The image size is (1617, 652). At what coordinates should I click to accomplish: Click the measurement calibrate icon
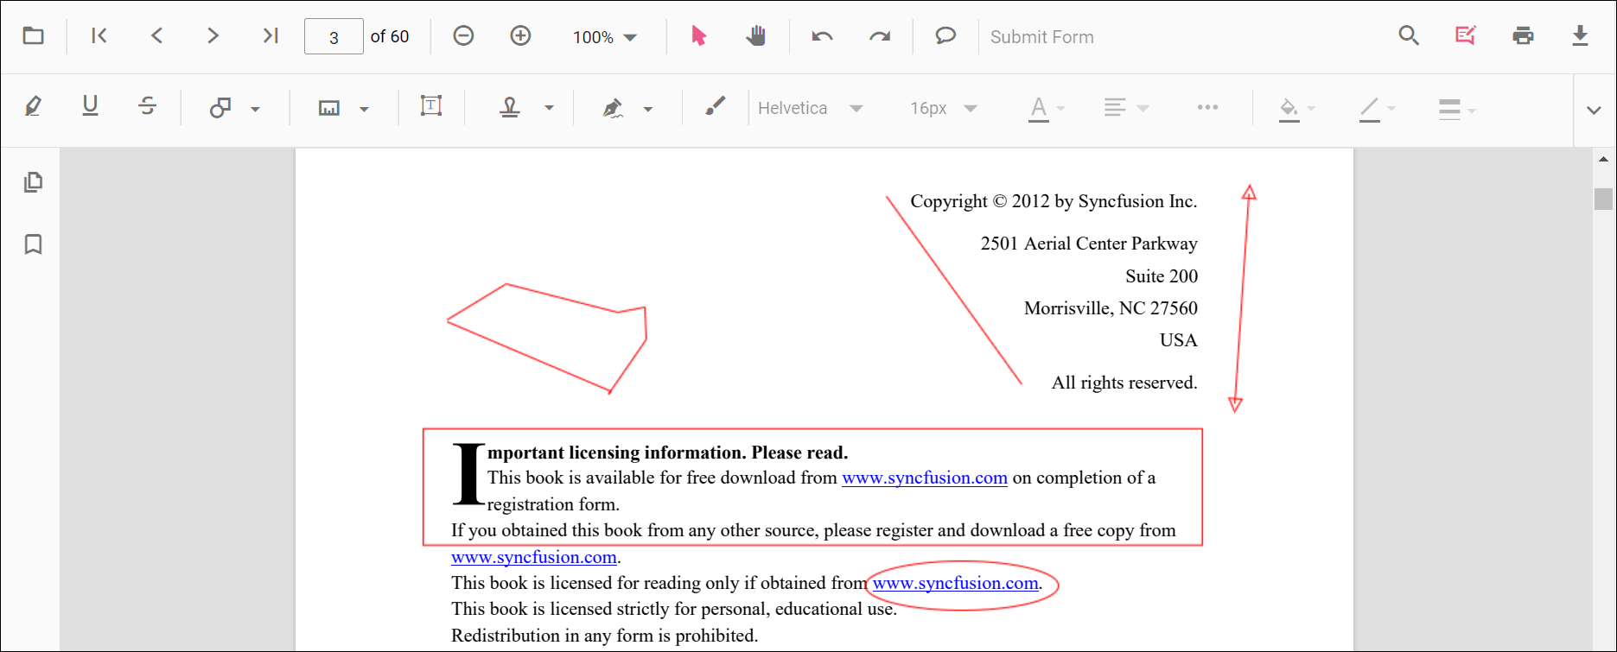pyautogui.click(x=329, y=108)
